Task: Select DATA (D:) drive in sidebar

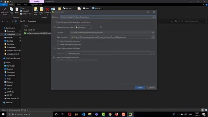Action: coord(10,92)
